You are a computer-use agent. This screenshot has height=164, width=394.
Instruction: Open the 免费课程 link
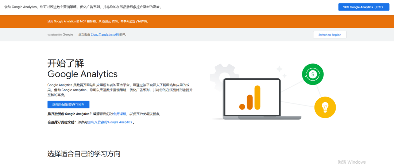click(x=119, y=114)
